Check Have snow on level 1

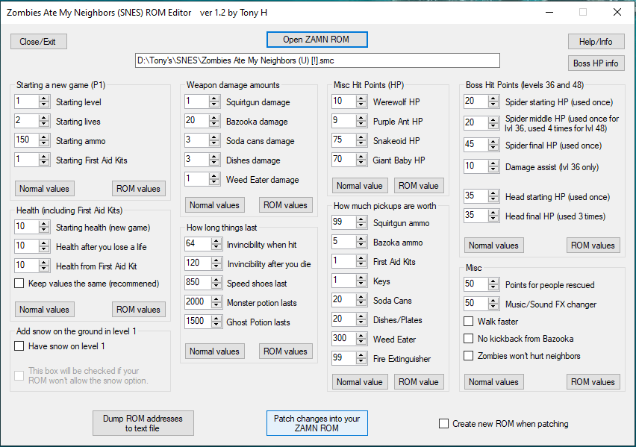(19, 346)
